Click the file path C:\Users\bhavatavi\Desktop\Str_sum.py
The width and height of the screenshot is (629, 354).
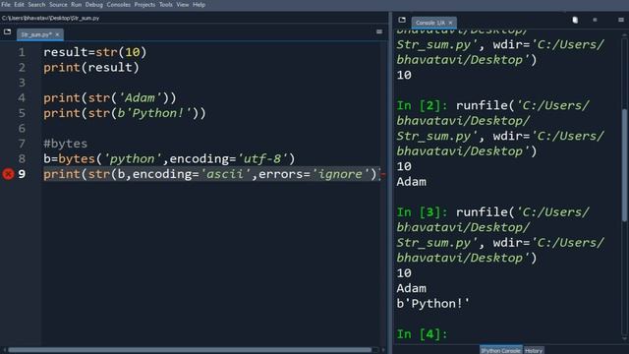(50, 18)
